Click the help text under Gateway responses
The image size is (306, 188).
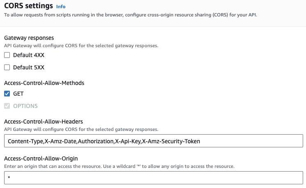(81, 46)
